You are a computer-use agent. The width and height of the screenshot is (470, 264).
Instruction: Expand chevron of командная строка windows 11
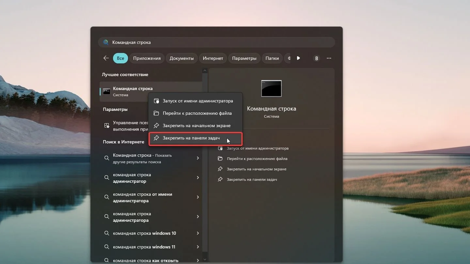tap(198, 247)
